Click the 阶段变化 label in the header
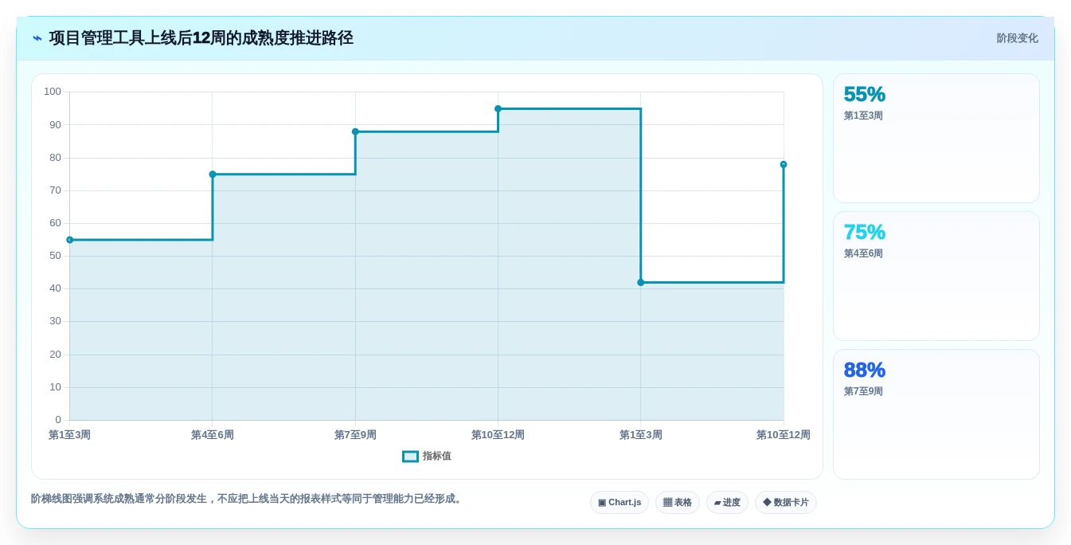 click(1017, 38)
